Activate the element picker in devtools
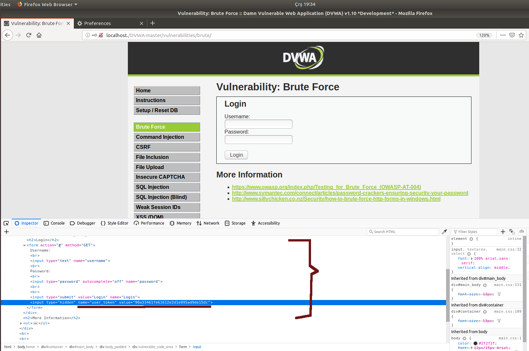Screen dimensions: 529x351 (6, 223)
